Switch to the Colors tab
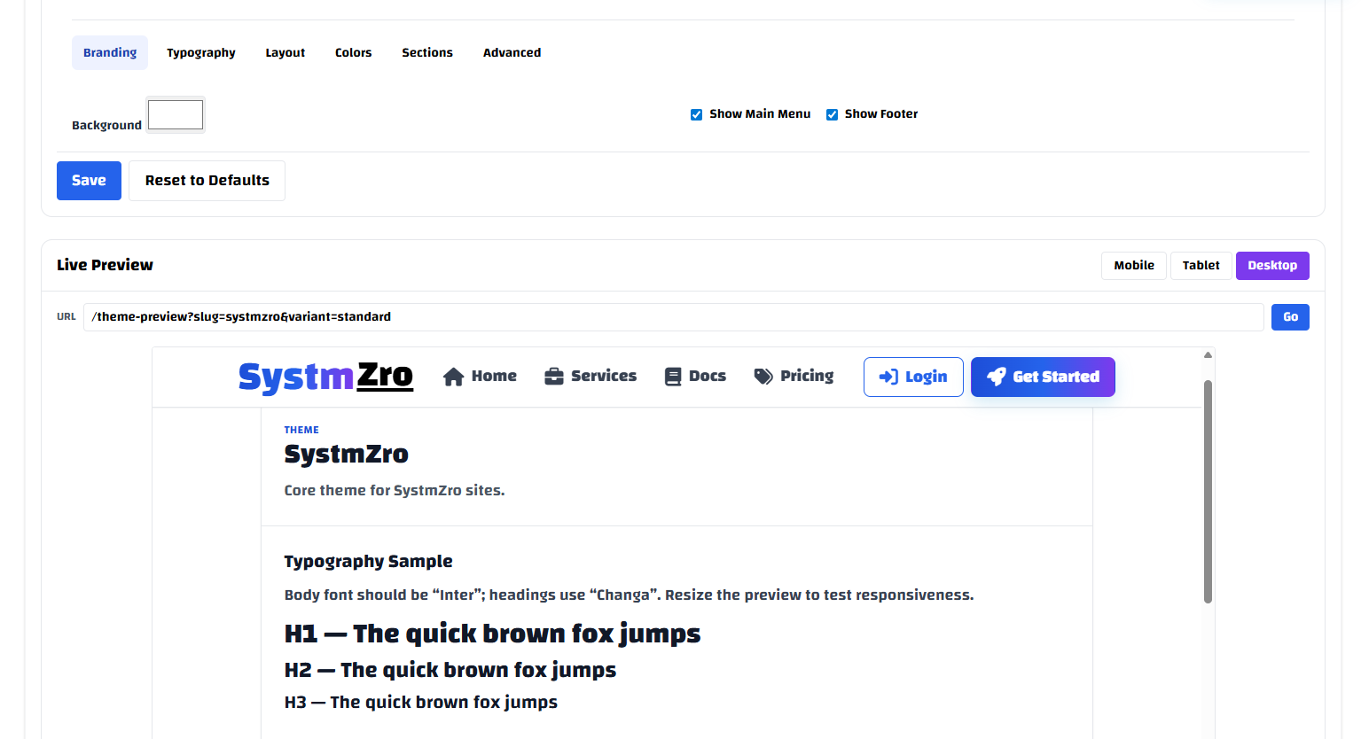 pos(353,53)
